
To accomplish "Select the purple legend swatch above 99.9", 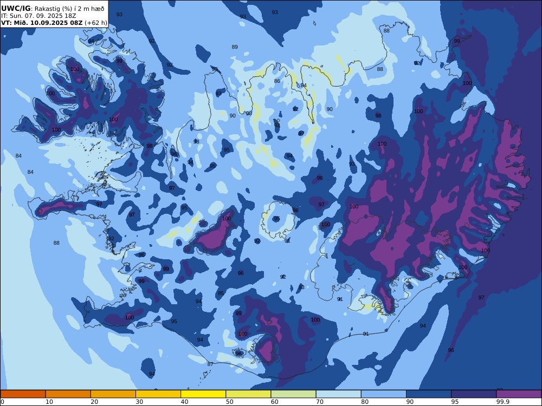I will click(x=519, y=394).
